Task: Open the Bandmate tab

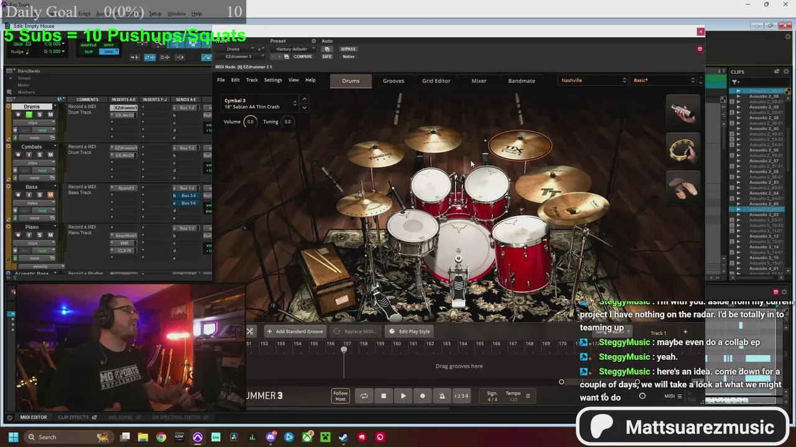Action: (521, 81)
